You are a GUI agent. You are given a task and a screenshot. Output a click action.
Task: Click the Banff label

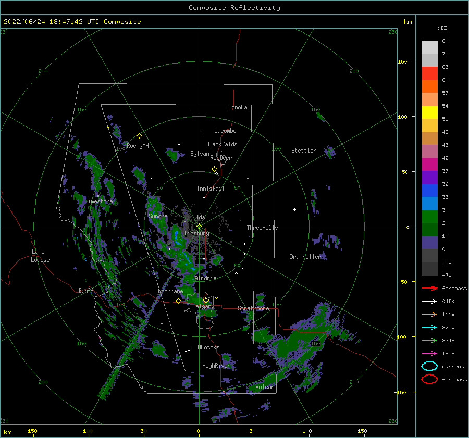click(x=86, y=290)
